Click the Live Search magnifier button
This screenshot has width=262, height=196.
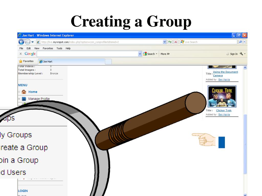241,42
